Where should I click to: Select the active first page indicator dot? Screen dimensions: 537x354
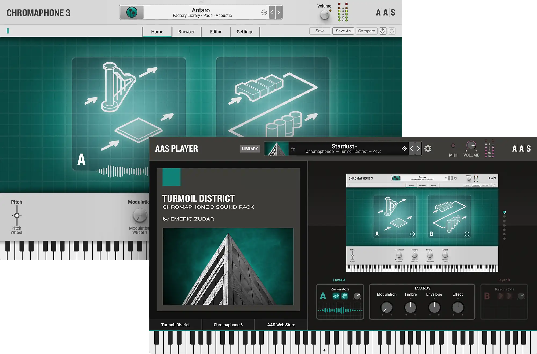pos(504,212)
